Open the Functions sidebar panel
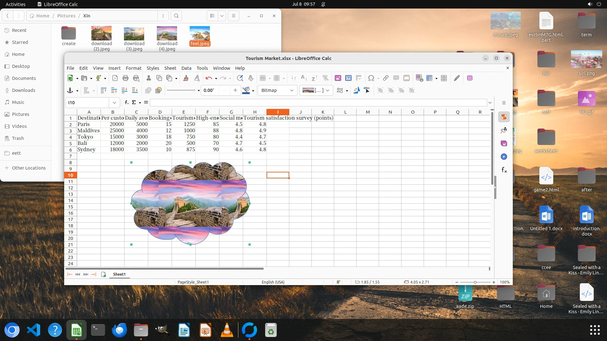Screen dimensions: 607x341 (x=504, y=170)
